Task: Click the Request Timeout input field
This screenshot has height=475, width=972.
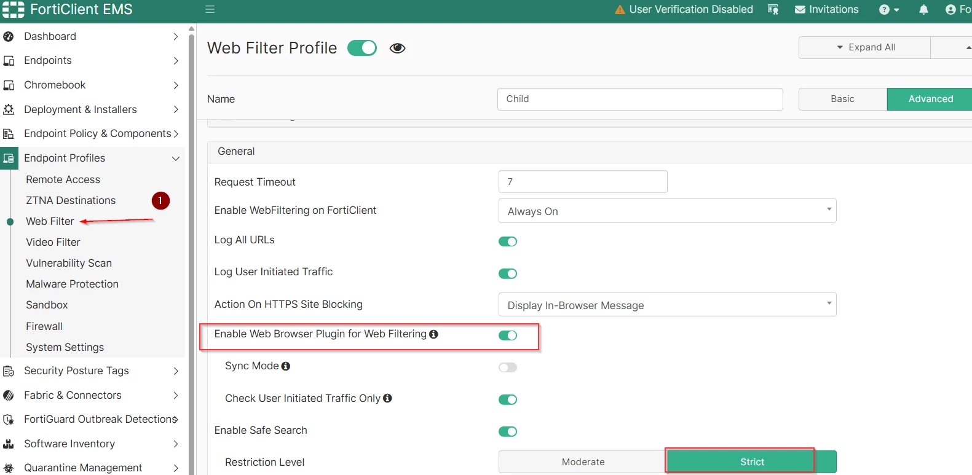Action: click(583, 181)
